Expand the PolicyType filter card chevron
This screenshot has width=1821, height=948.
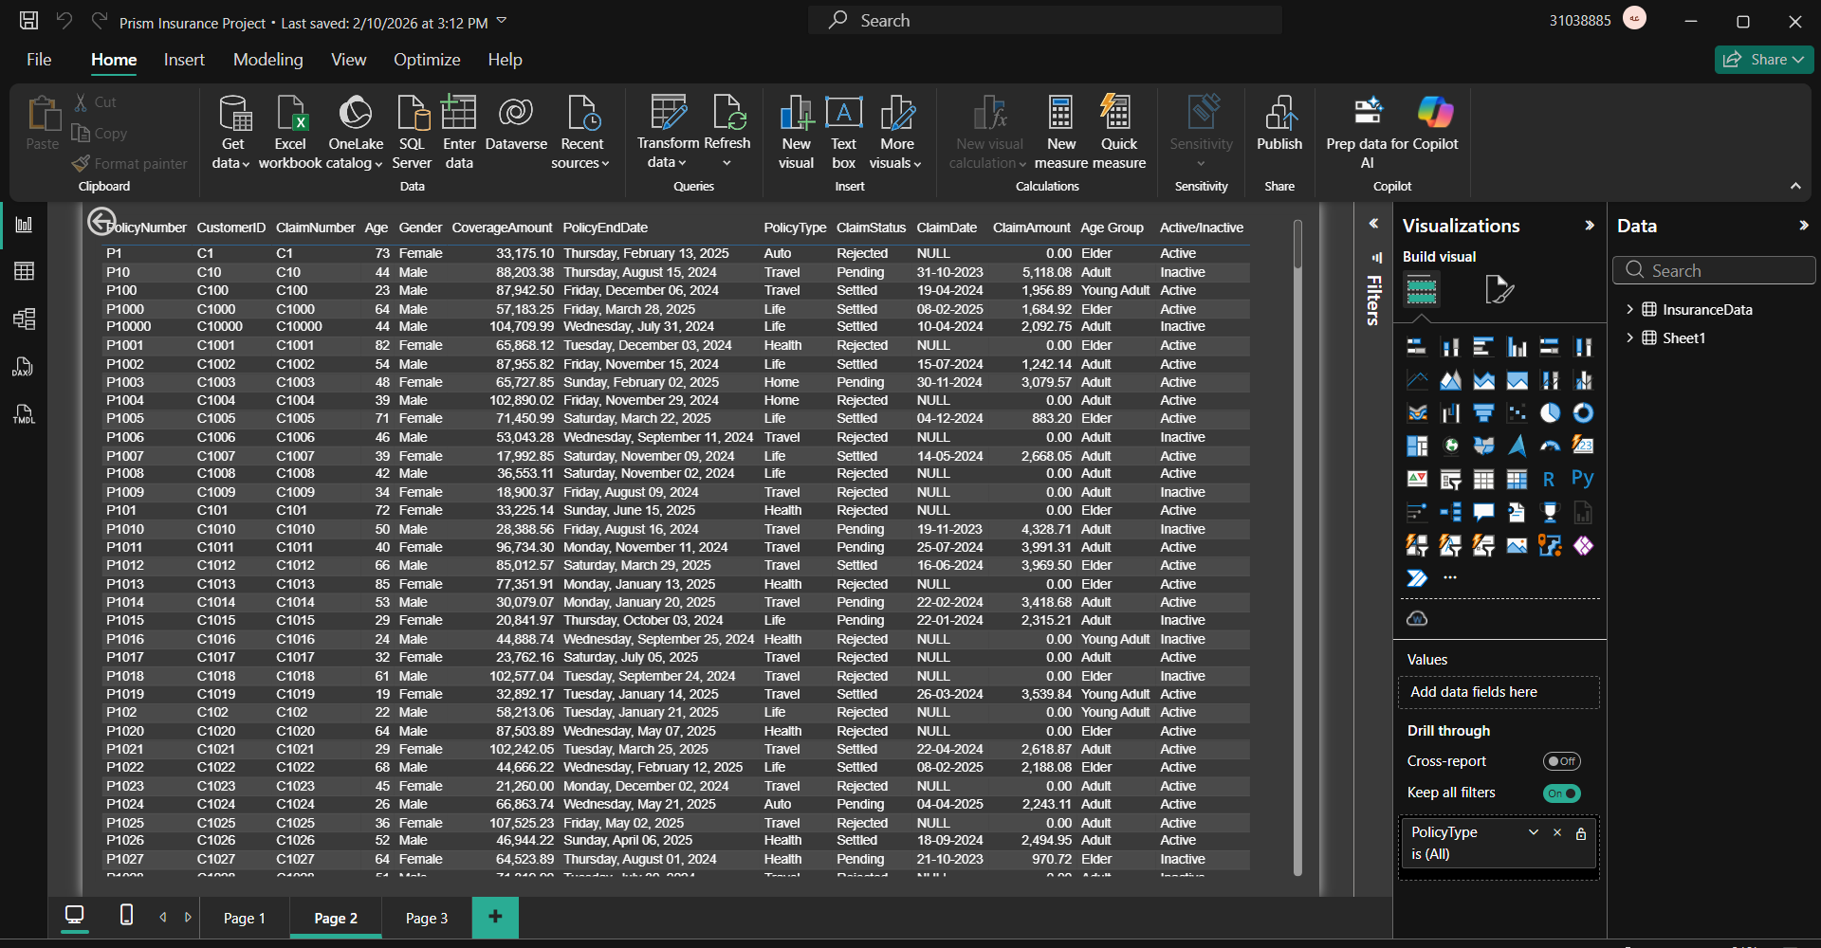point(1533,832)
